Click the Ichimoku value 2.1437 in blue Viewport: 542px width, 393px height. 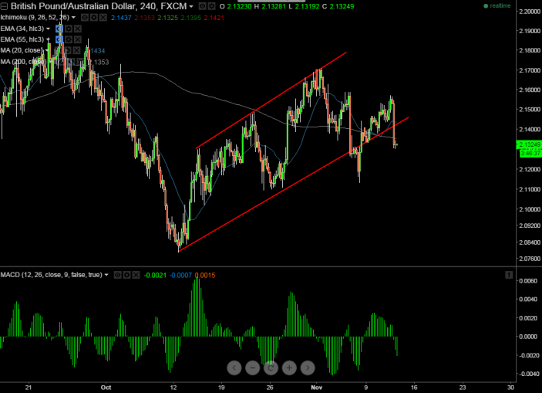[121, 18]
